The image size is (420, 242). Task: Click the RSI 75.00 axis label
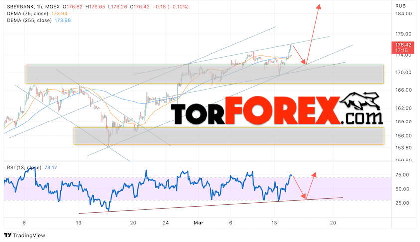(402, 175)
